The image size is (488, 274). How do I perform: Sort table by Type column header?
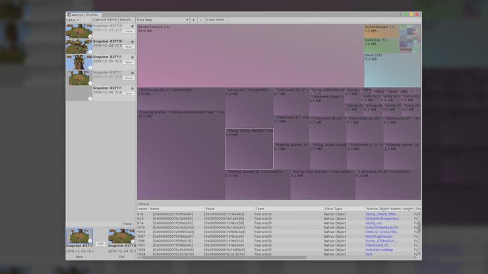point(288,209)
